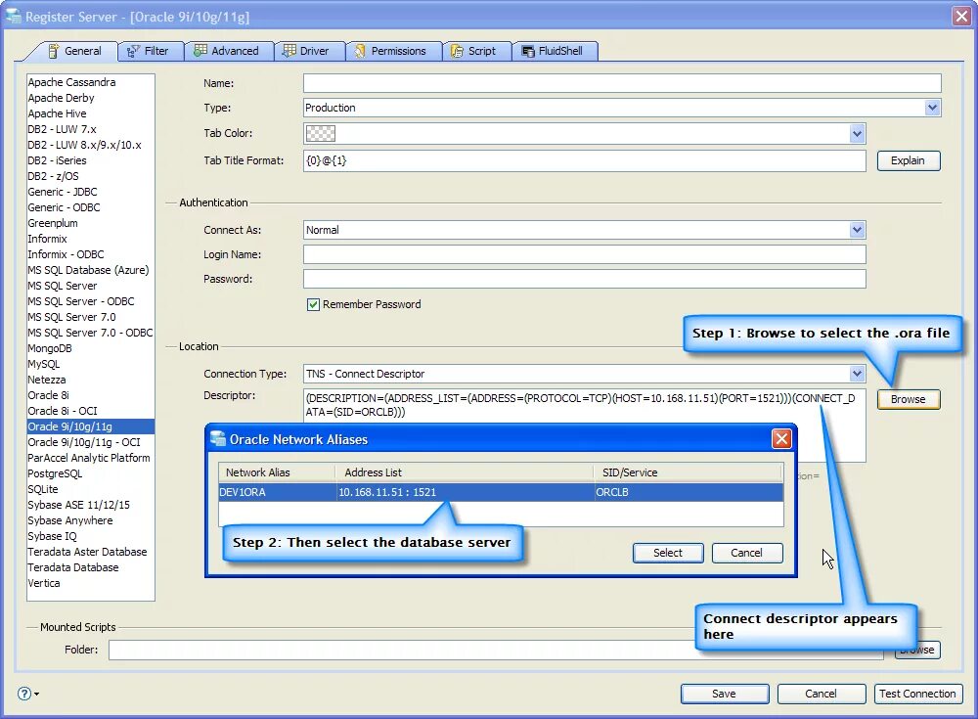Click the General tab icon

click(x=54, y=51)
